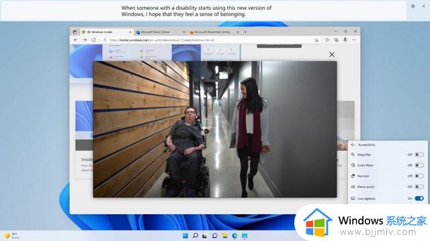Click the Mono audio icon
This screenshot has width=430, height=241.
(x=353, y=187)
